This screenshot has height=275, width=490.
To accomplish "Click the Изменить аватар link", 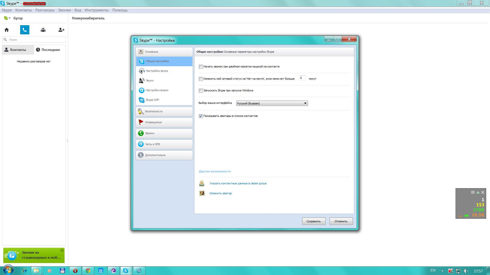I will pyautogui.click(x=220, y=193).
